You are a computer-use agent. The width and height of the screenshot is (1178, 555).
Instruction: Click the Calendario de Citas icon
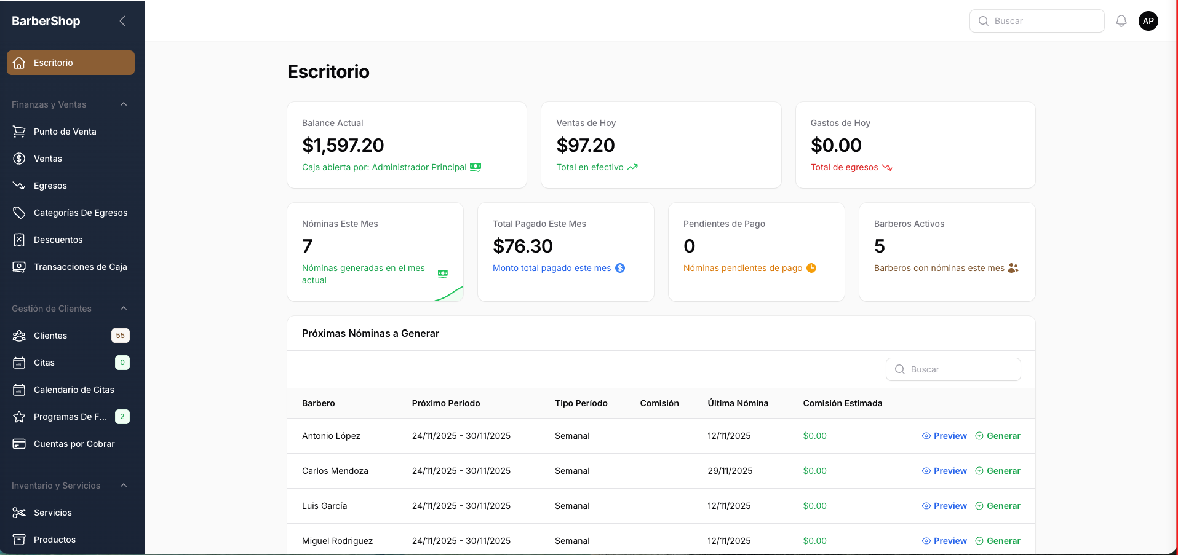click(19, 390)
